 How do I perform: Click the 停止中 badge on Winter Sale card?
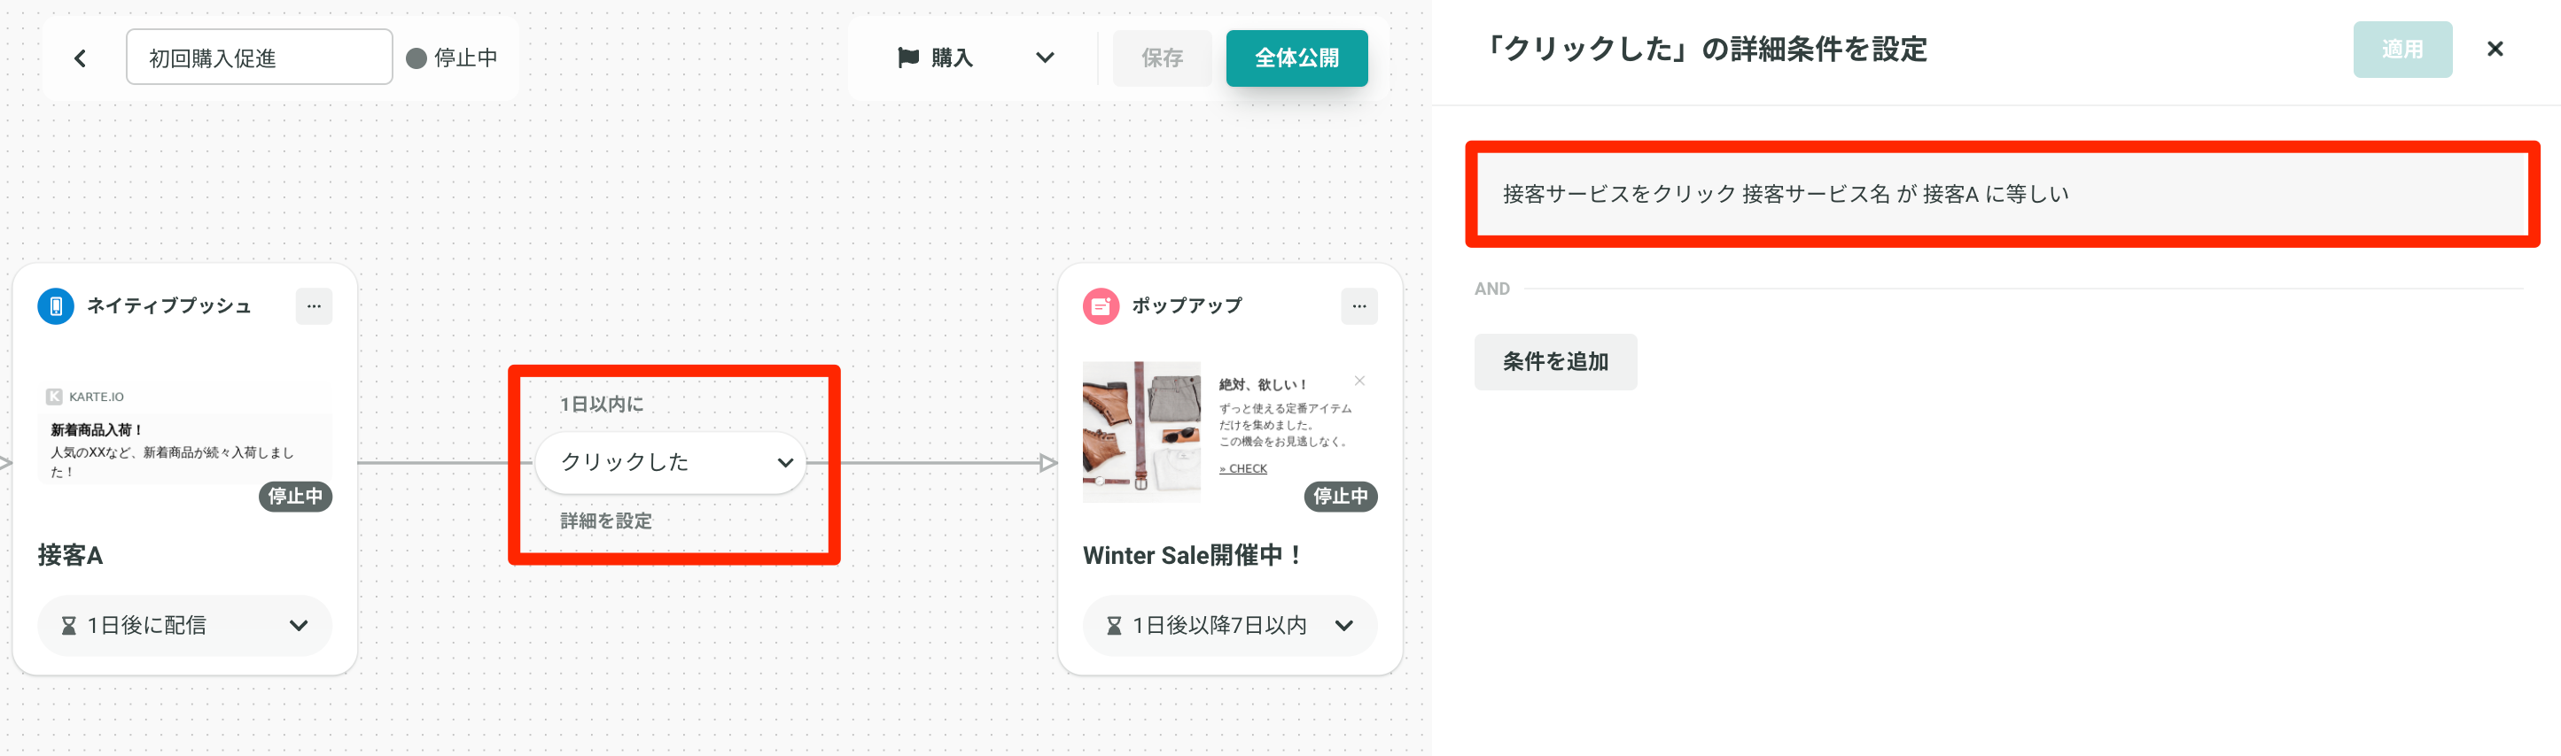(x=1340, y=496)
